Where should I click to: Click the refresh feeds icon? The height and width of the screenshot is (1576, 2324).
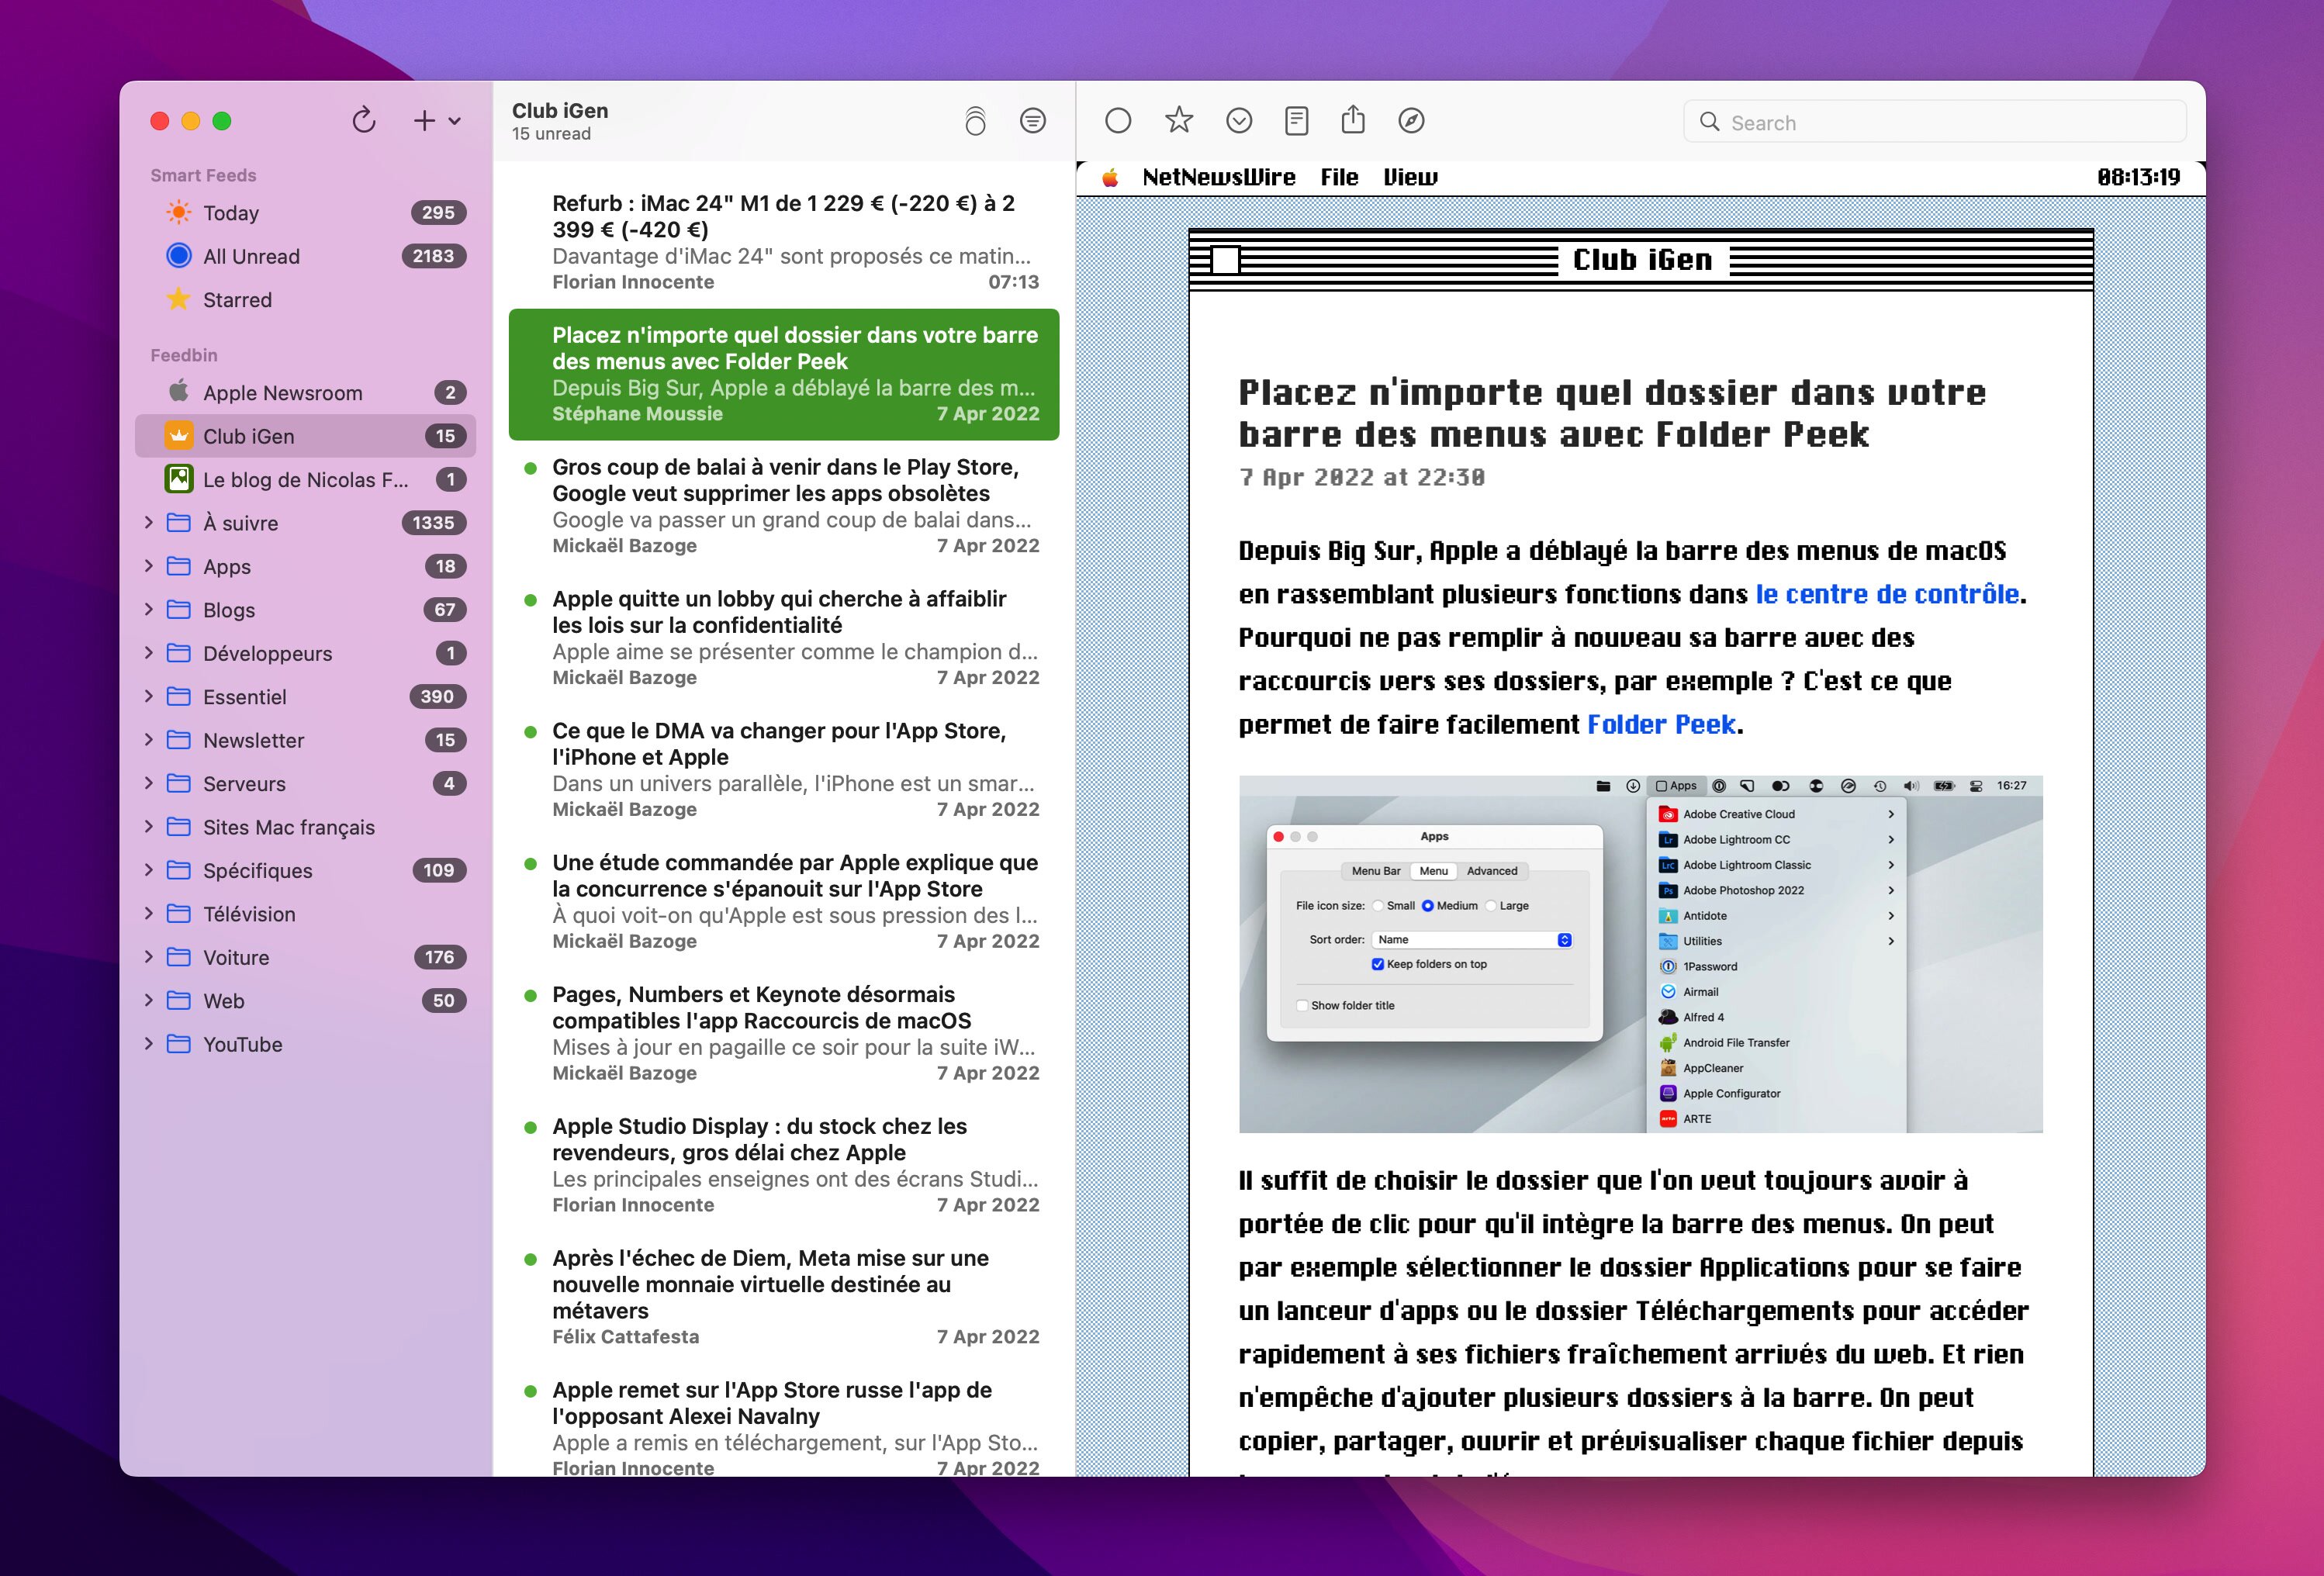[x=364, y=121]
